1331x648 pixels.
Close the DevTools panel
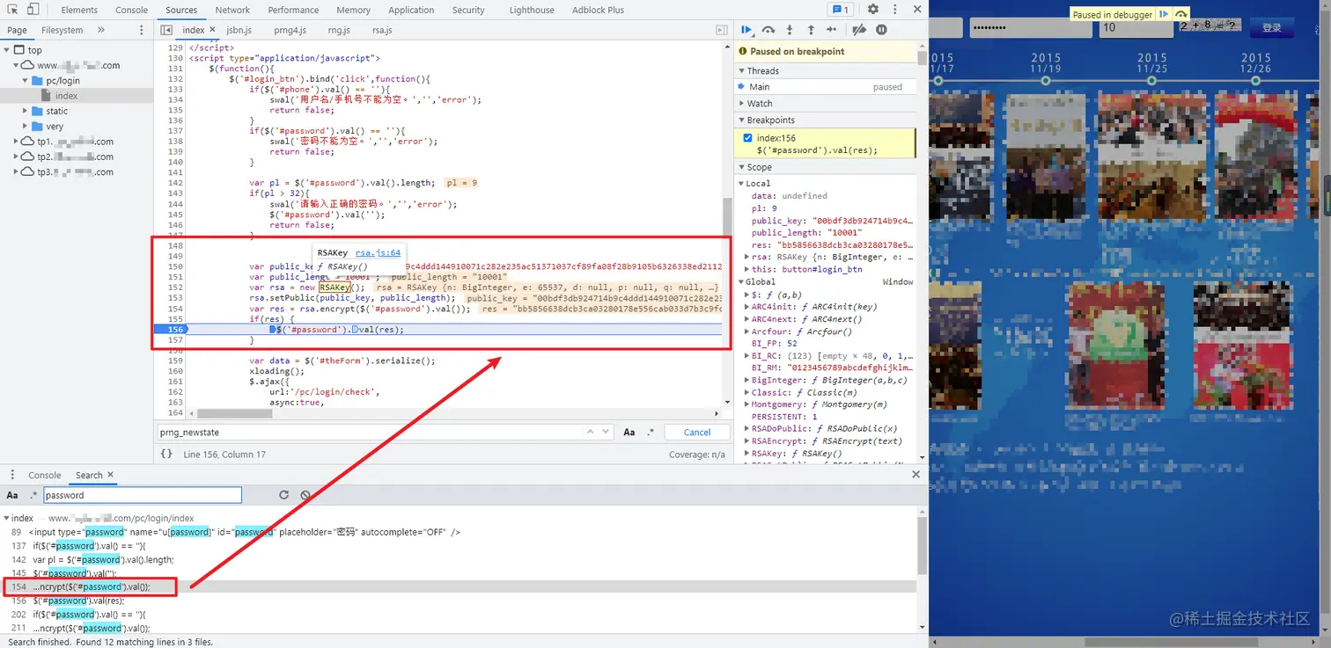(x=916, y=10)
